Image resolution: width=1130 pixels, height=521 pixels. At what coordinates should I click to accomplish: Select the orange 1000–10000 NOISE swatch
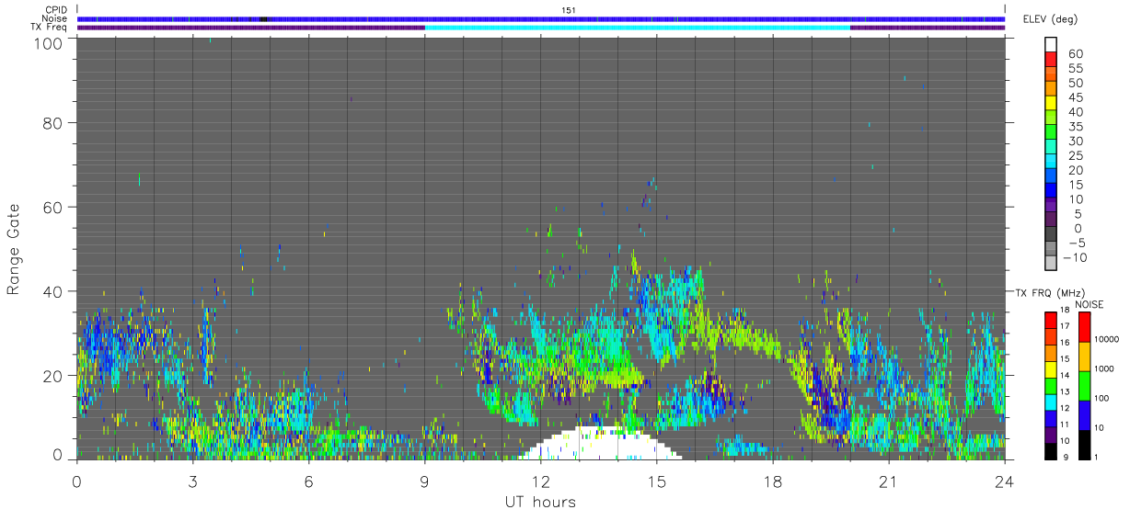[x=1085, y=356]
